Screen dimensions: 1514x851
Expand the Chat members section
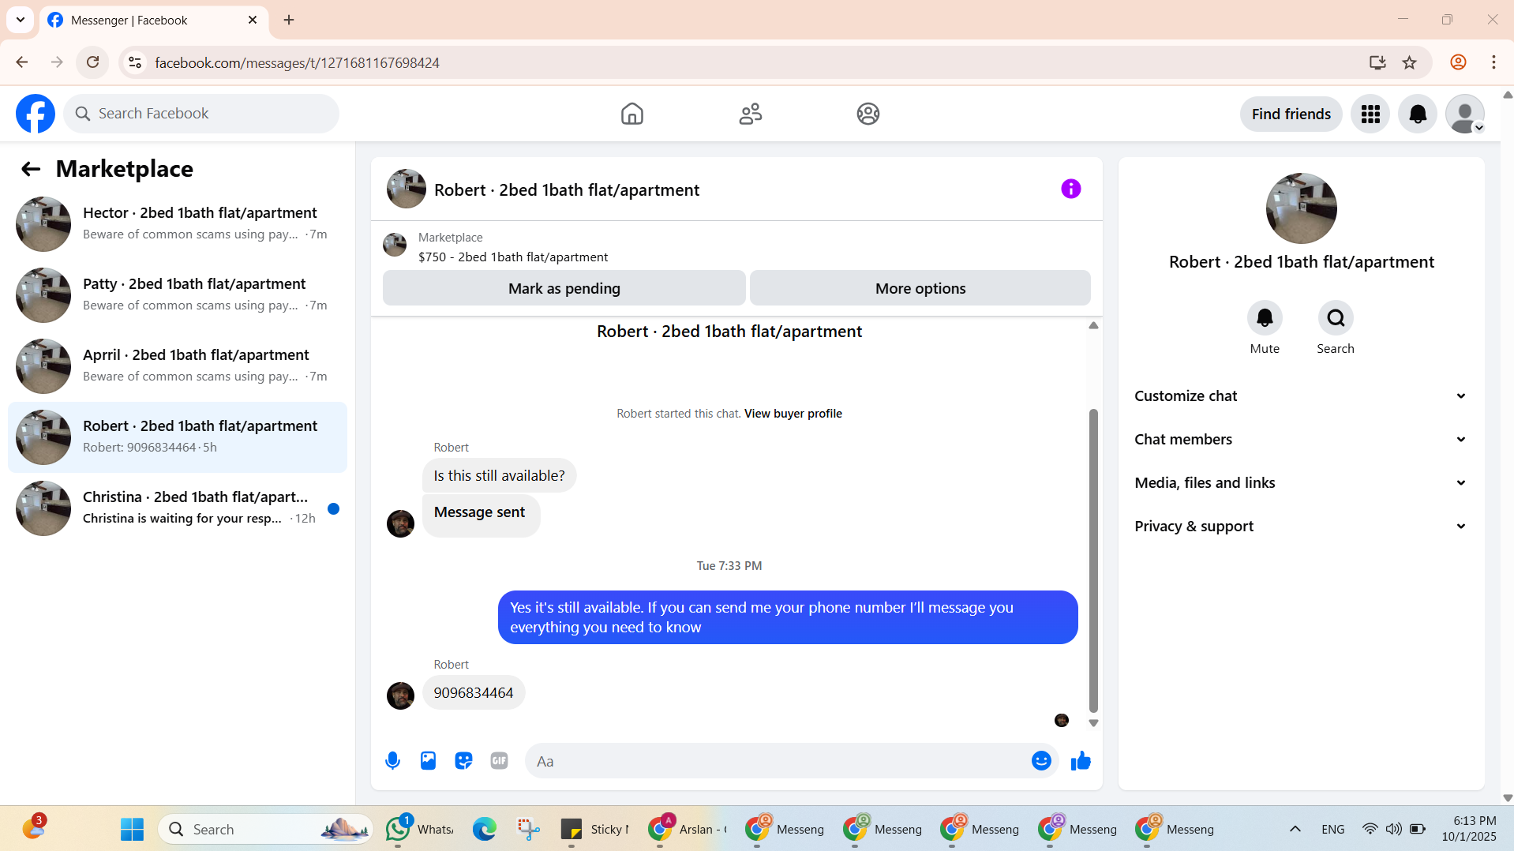[x=1301, y=440]
